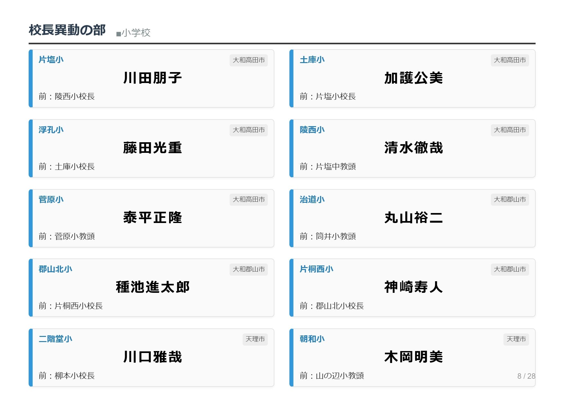Select the 朝和小 school name

(312, 339)
